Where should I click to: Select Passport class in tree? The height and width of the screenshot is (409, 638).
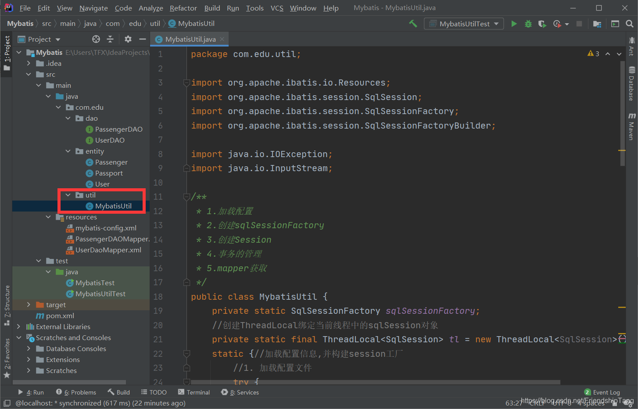tap(104, 173)
